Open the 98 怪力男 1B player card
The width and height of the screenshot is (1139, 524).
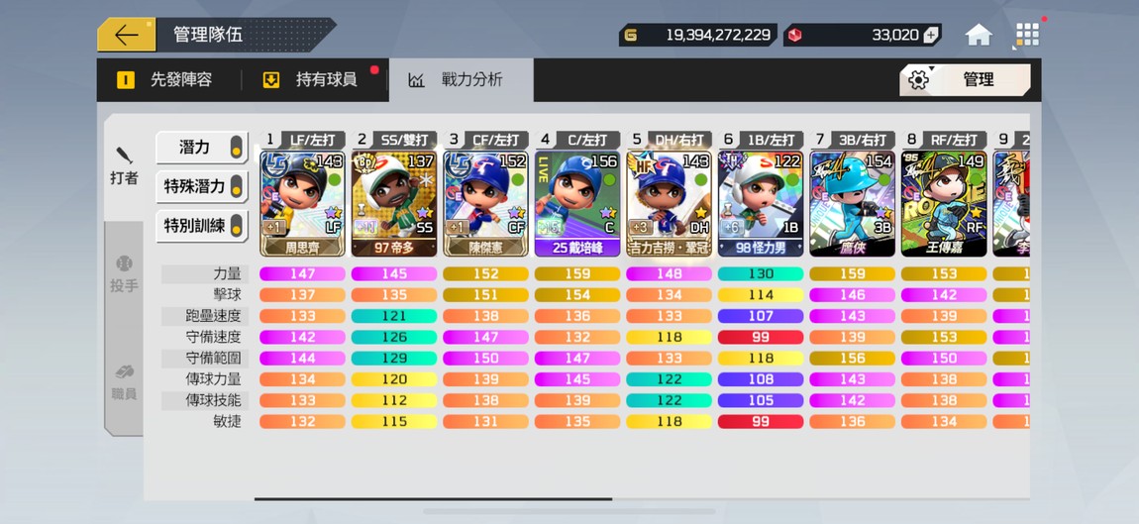point(761,203)
